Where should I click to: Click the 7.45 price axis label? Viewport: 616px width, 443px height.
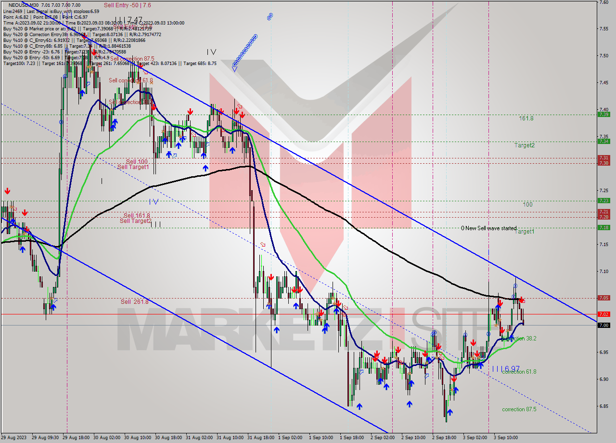603,83
